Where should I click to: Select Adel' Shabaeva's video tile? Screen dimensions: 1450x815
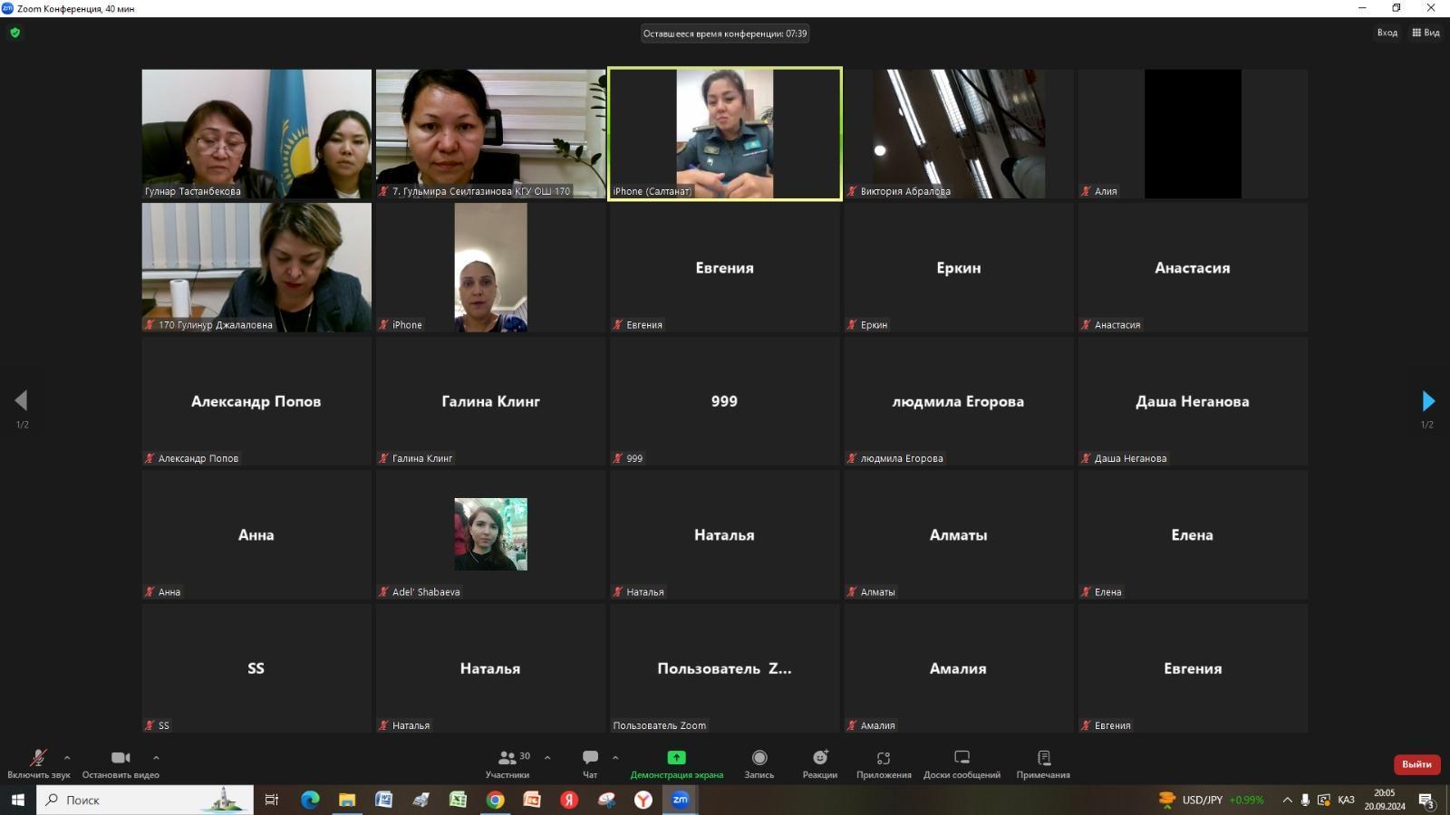(490, 534)
